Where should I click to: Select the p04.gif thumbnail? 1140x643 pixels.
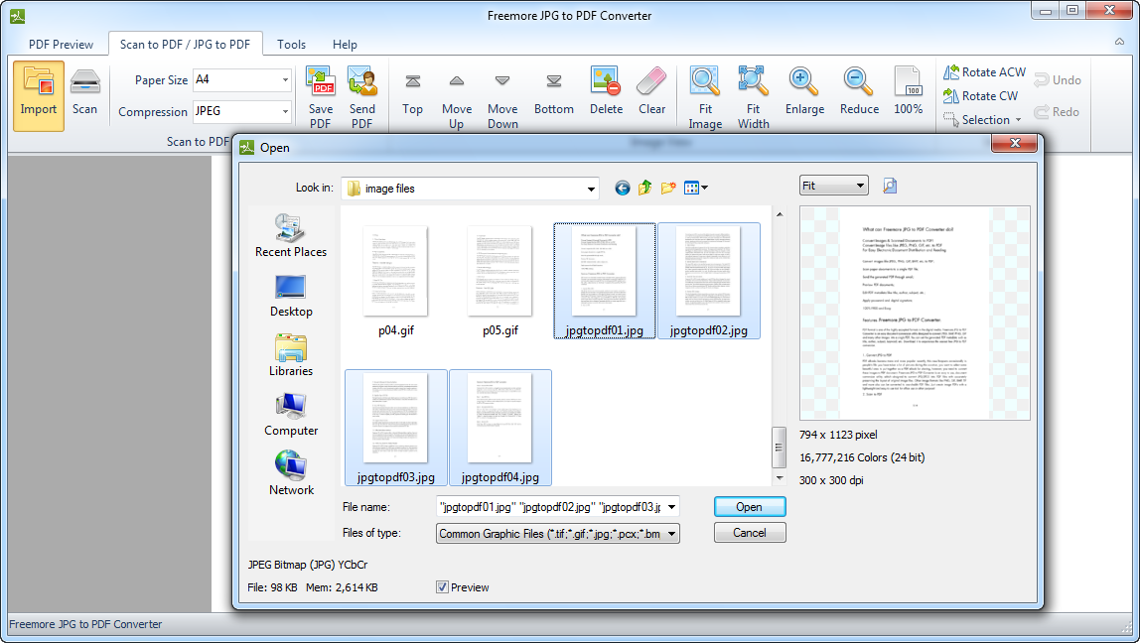click(395, 273)
